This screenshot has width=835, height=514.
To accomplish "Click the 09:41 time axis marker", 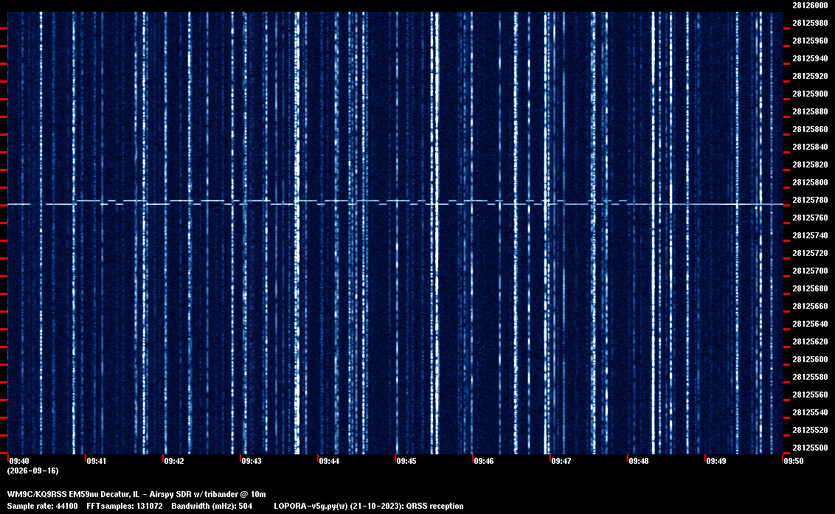I will (97, 461).
